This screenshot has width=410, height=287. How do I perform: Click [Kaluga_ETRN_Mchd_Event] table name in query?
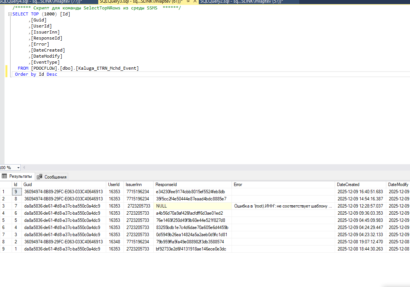107,68
